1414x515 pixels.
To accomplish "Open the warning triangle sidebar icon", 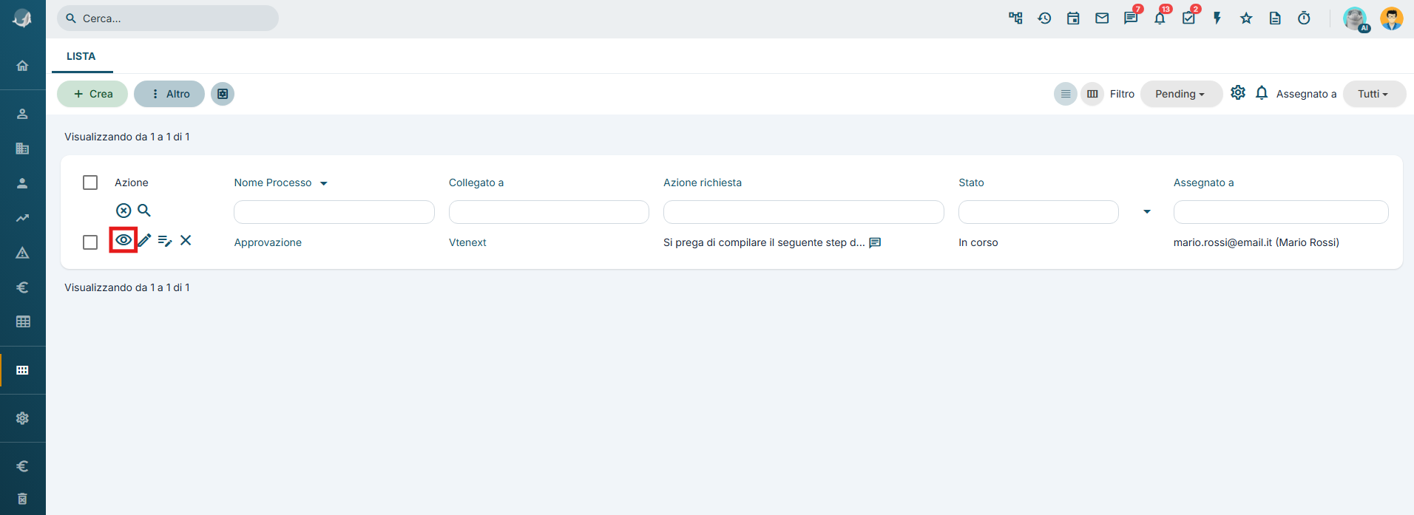I will tap(22, 253).
